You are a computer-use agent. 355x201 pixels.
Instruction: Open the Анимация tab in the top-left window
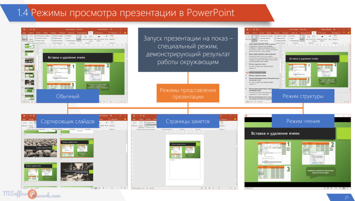(x=62, y=33)
